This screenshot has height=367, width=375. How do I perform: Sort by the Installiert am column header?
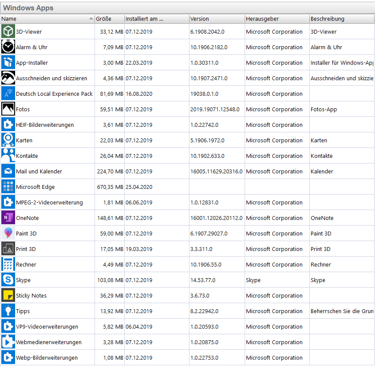(x=157, y=19)
